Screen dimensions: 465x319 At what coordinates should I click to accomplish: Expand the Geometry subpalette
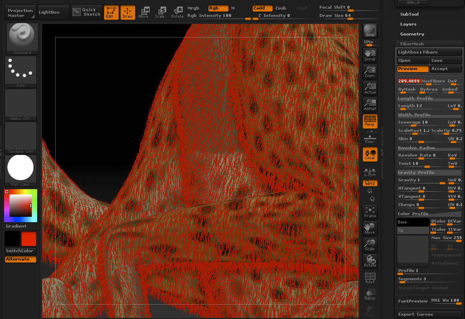click(x=412, y=34)
